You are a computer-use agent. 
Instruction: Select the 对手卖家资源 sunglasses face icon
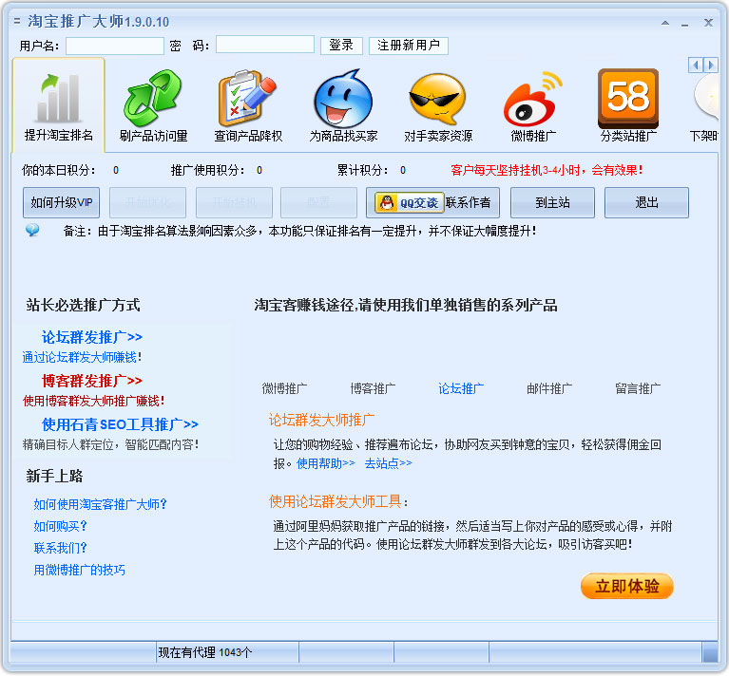click(437, 99)
